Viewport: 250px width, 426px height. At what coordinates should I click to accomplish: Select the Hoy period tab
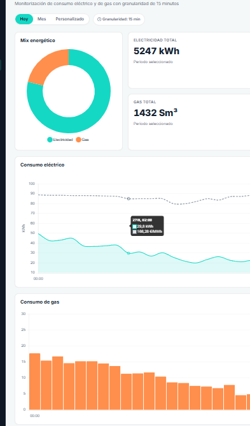24,19
